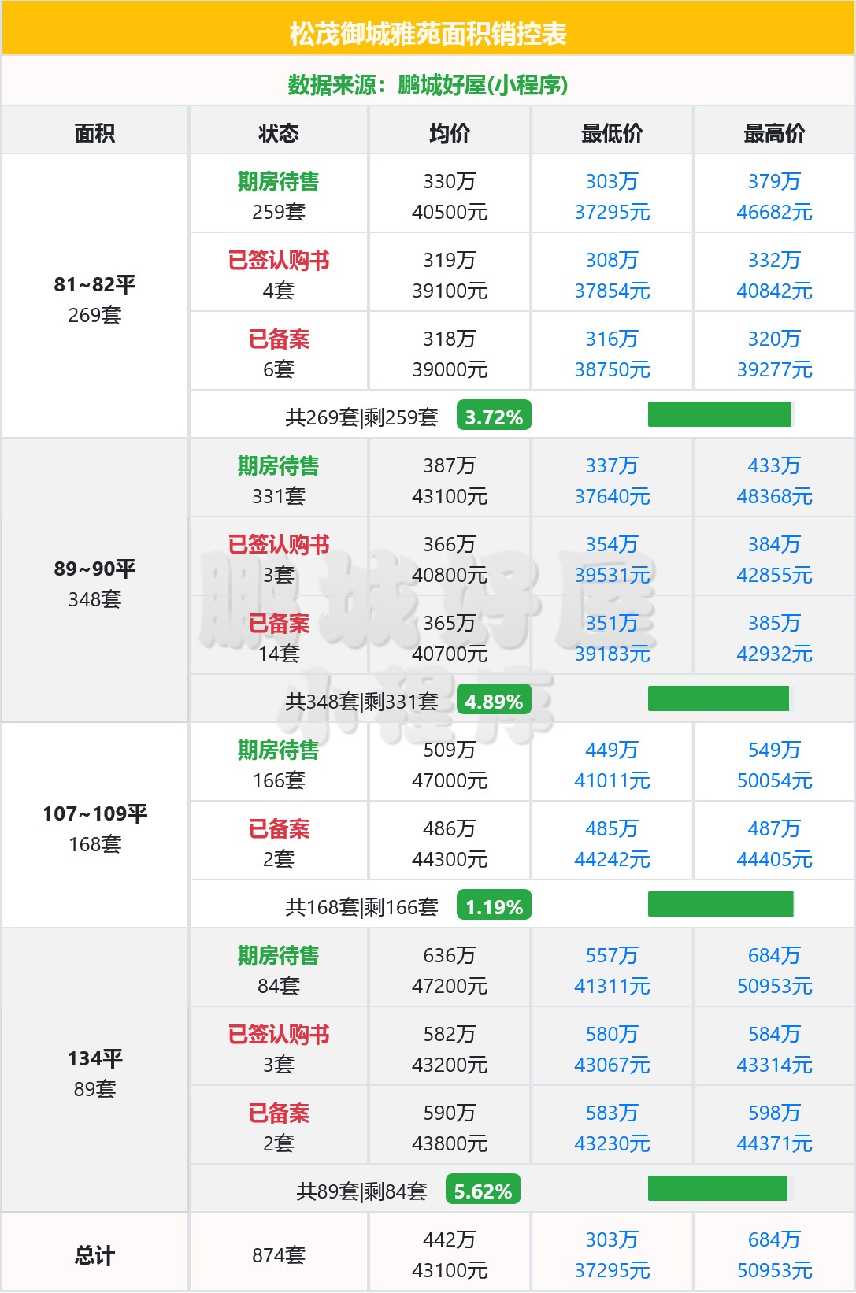Click the 期房待售 331套 status cell
Screen dimensions: 856x1293
(279, 480)
